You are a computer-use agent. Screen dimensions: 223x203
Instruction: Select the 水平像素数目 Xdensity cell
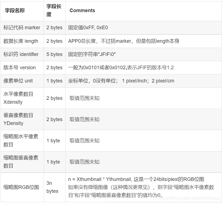tap(22, 98)
